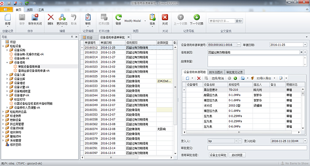Click the 打开对象 open object icon
Image resolution: width=310 pixels, height=166 pixels.
(104, 17)
